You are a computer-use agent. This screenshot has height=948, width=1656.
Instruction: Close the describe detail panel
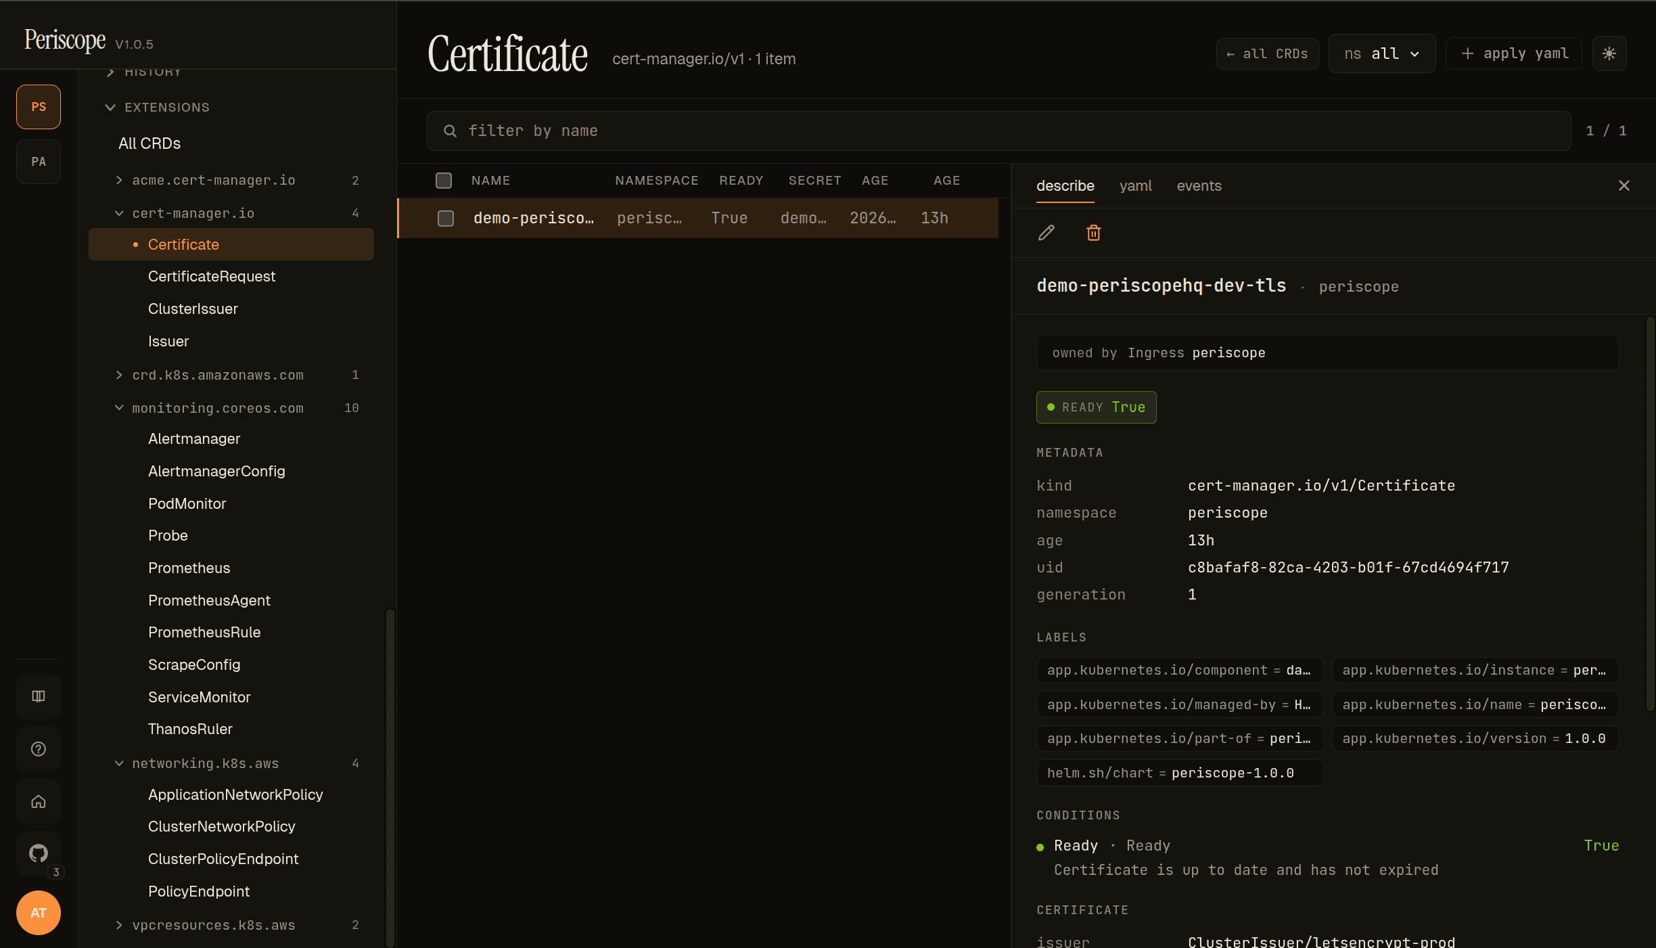[1624, 185]
